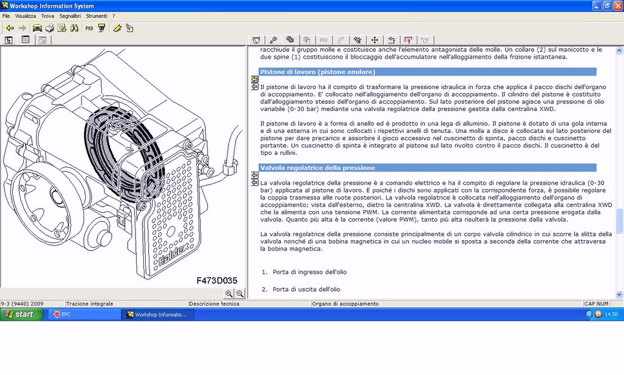The image size is (624, 375).
Task: Toggle the window layout view button
Action: click(x=26, y=40)
